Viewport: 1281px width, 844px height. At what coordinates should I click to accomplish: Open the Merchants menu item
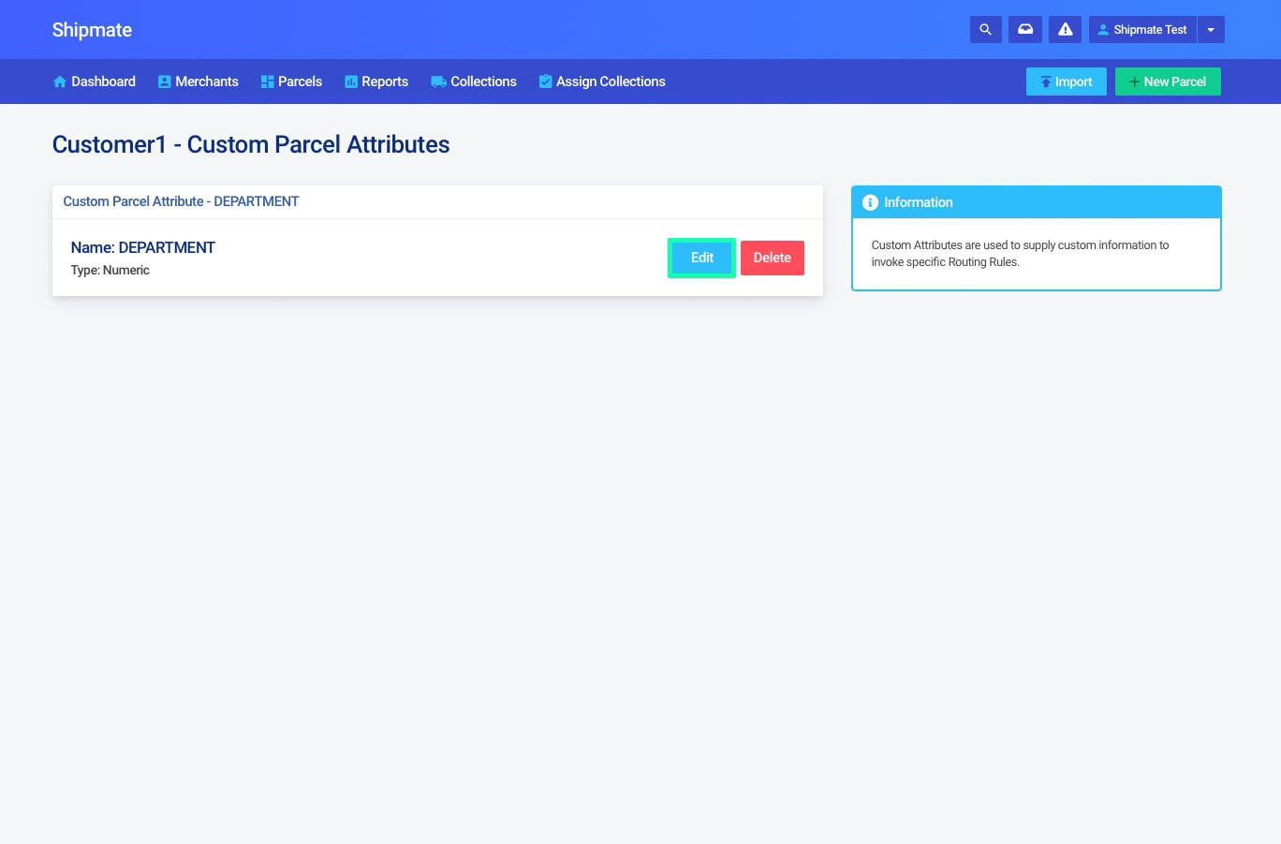click(x=199, y=81)
